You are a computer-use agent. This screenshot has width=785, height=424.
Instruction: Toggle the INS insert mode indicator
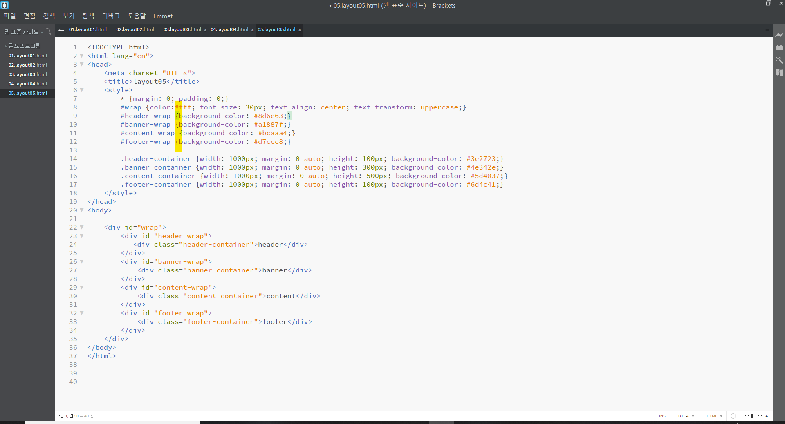(662, 416)
